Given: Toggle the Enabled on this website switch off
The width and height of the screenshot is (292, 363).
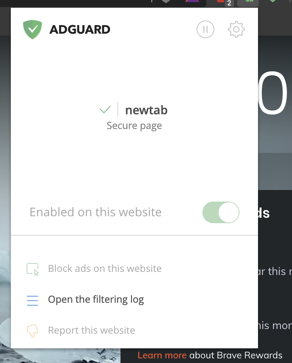Looking at the screenshot, I should point(221,212).
